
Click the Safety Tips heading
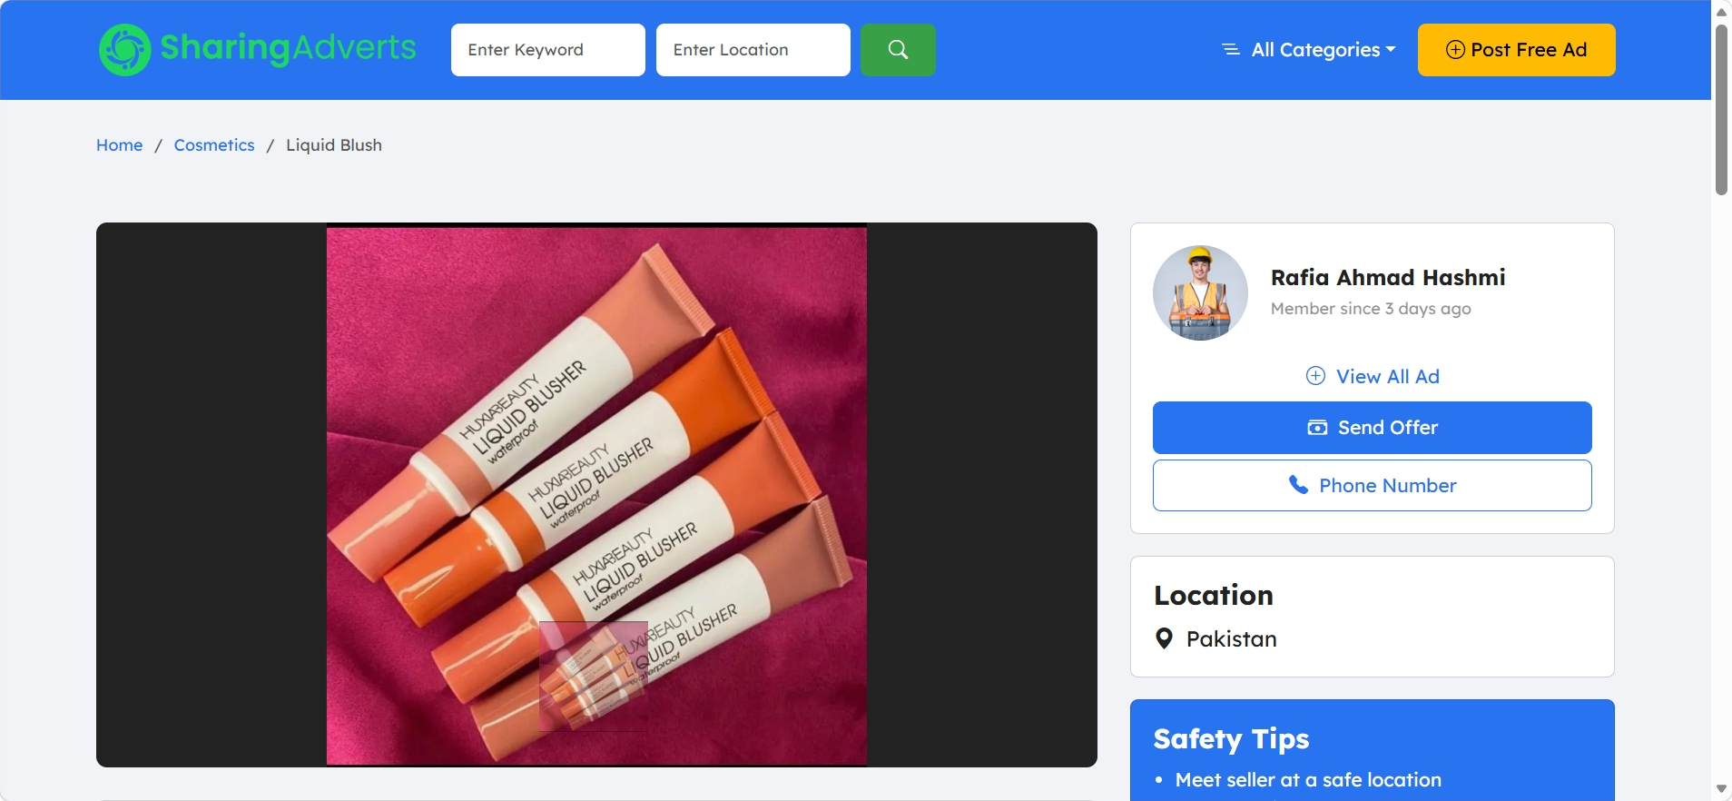click(1232, 739)
